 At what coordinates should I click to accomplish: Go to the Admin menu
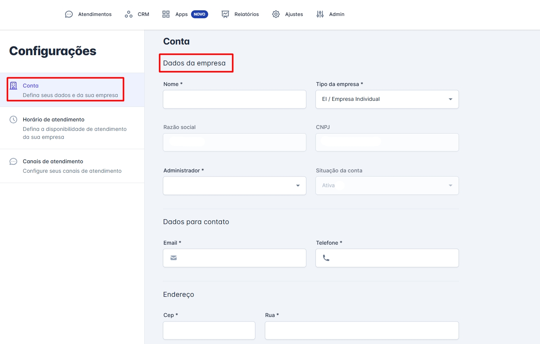tap(336, 14)
